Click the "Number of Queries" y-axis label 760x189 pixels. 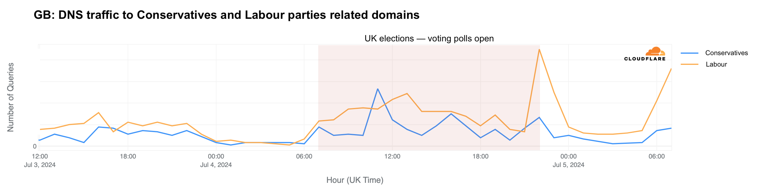(x=11, y=97)
